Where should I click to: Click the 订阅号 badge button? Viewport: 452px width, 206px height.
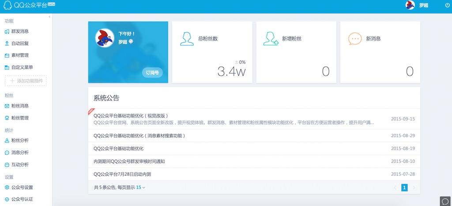pos(152,73)
